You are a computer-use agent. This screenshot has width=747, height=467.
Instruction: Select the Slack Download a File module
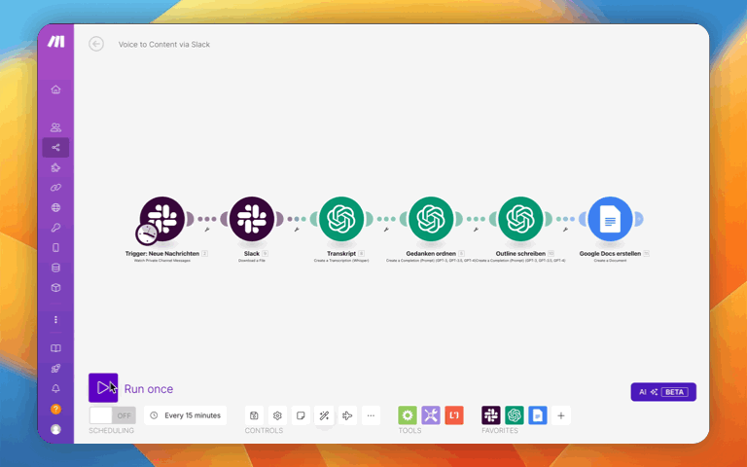252,219
